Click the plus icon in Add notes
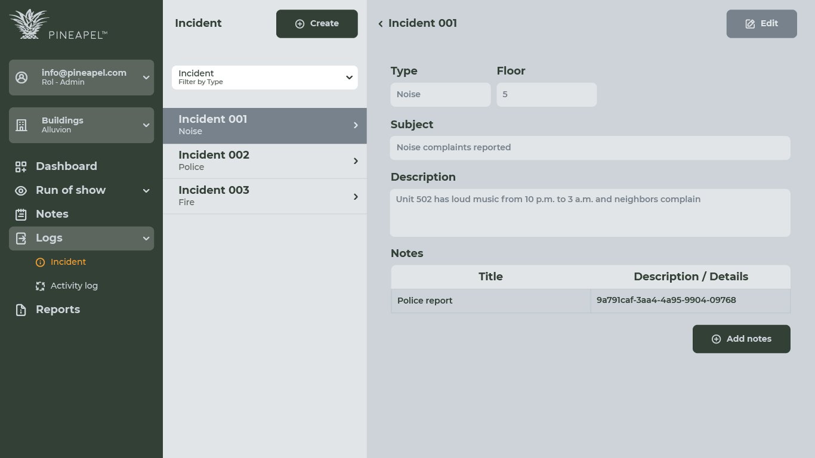Viewport: 815px width, 458px height. tap(716, 339)
